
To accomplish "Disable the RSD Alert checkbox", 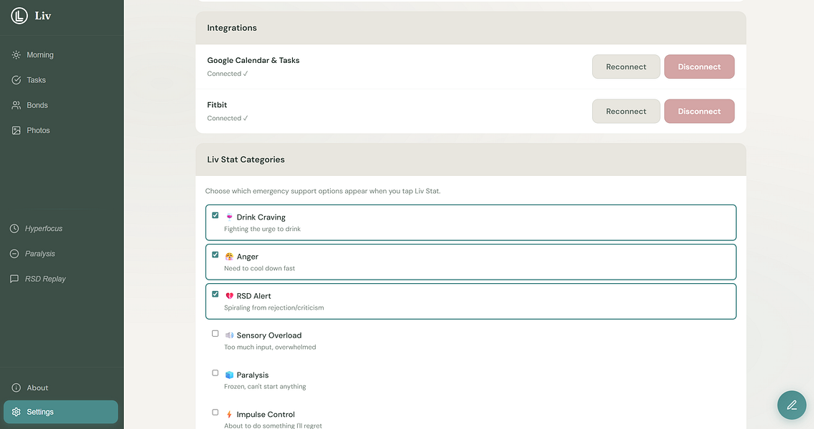I will (215, 294).
